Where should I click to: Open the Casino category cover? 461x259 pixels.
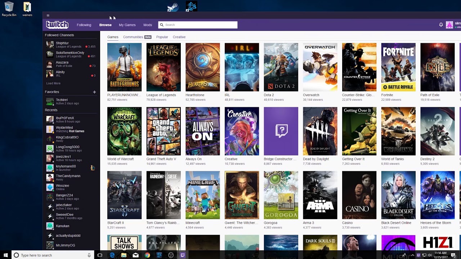[x=359, y=195]
